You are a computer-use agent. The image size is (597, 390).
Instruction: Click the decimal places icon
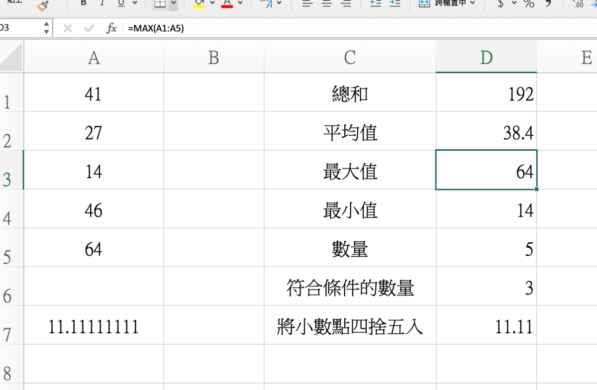pos(578,4)
